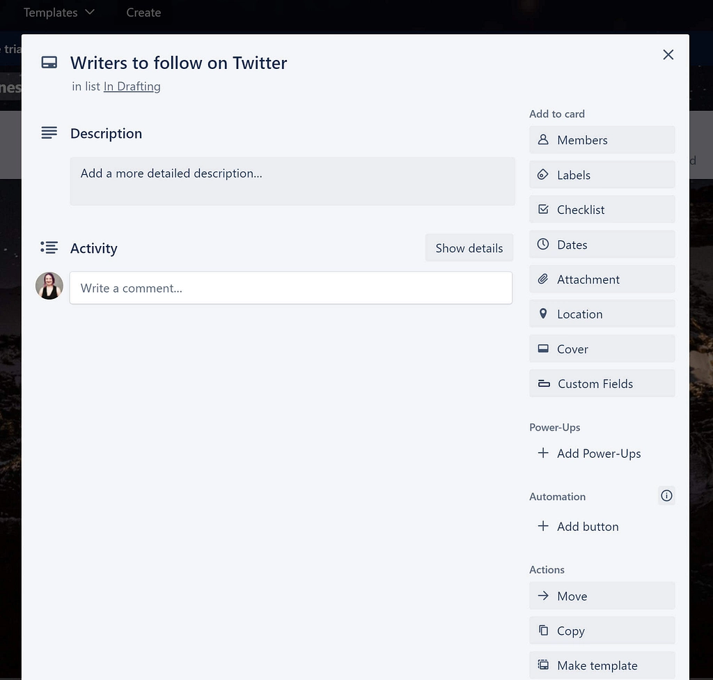Click the user avatar beside comment box

[x=49, y=286]
